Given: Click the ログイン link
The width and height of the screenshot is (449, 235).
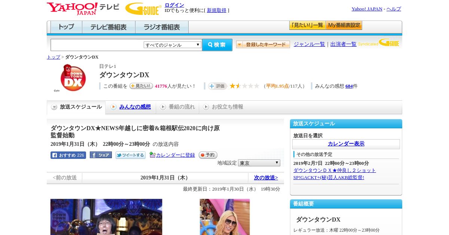Looking at the screenshot, I should (x=174, y=5).
